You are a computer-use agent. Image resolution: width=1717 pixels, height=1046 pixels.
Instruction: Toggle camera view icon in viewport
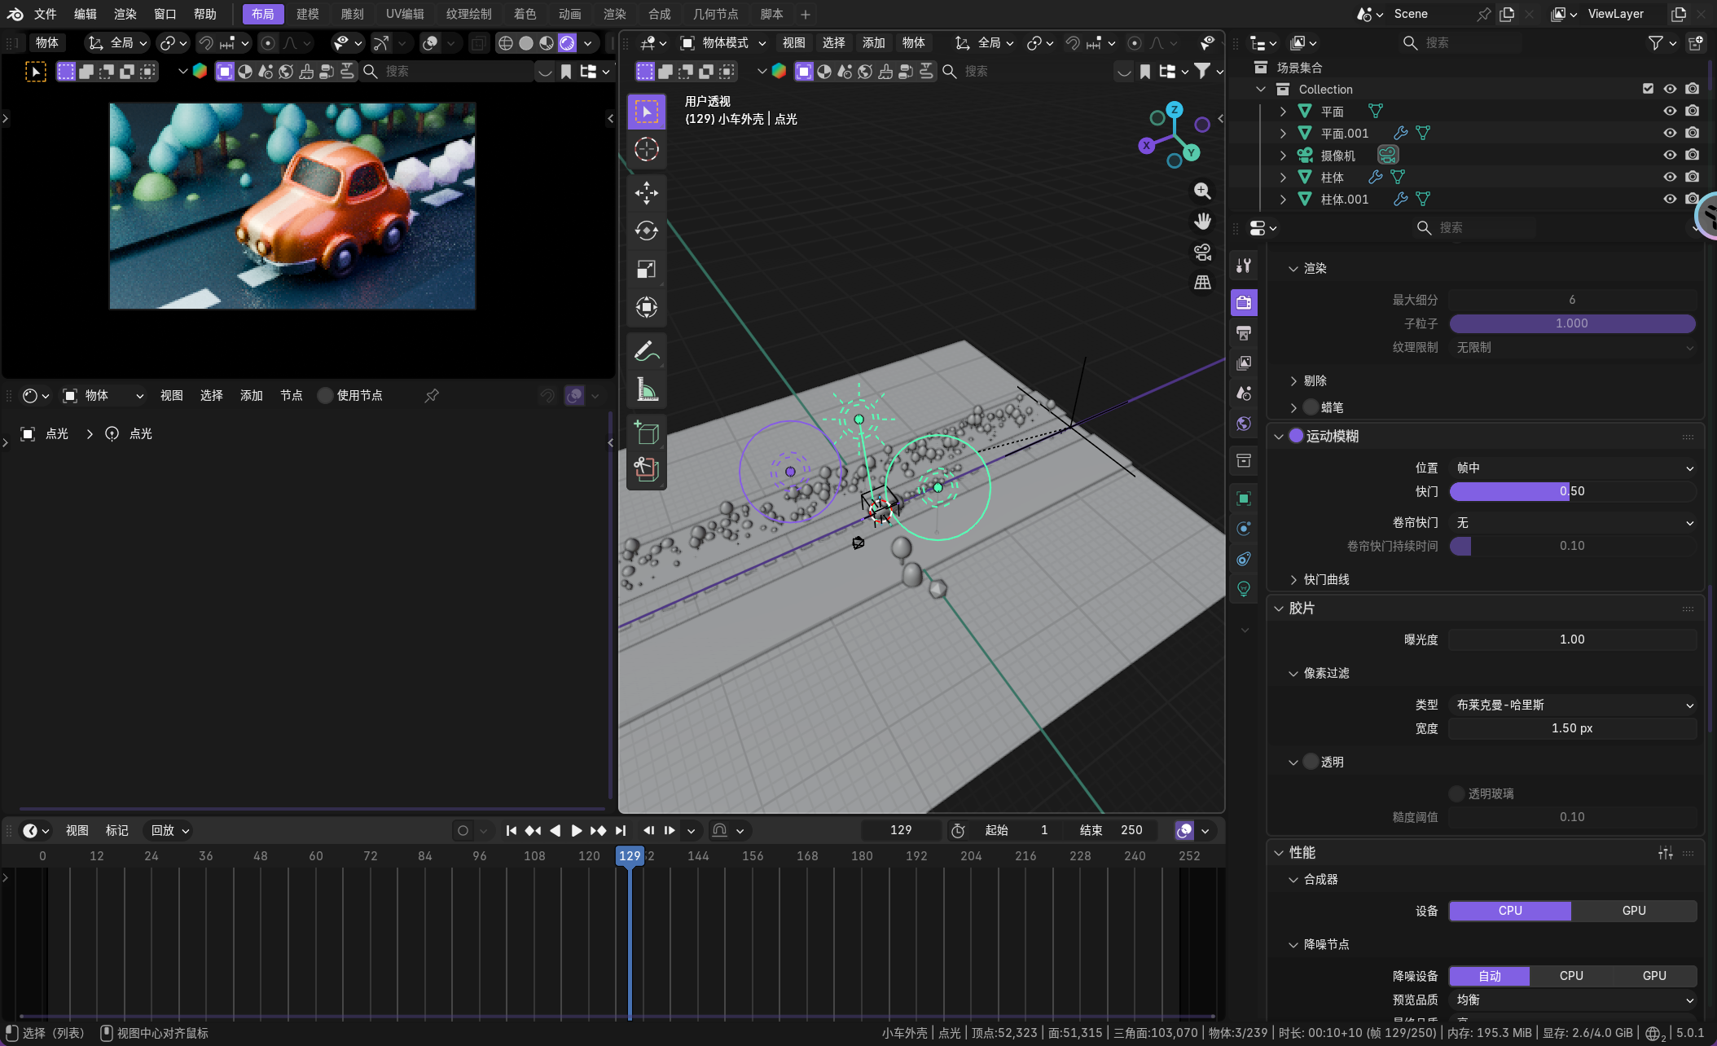click(x=1202, y=252)
